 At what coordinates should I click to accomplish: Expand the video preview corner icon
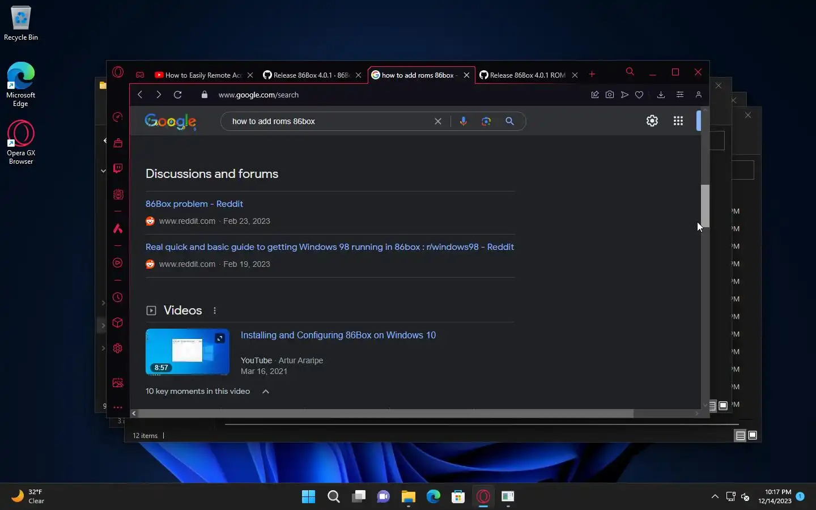tap(220, 338)
